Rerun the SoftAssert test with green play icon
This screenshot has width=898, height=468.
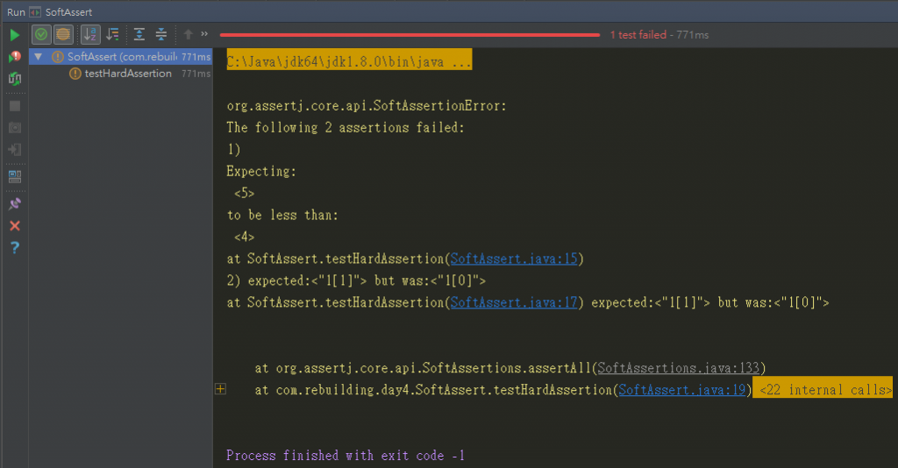15,35
